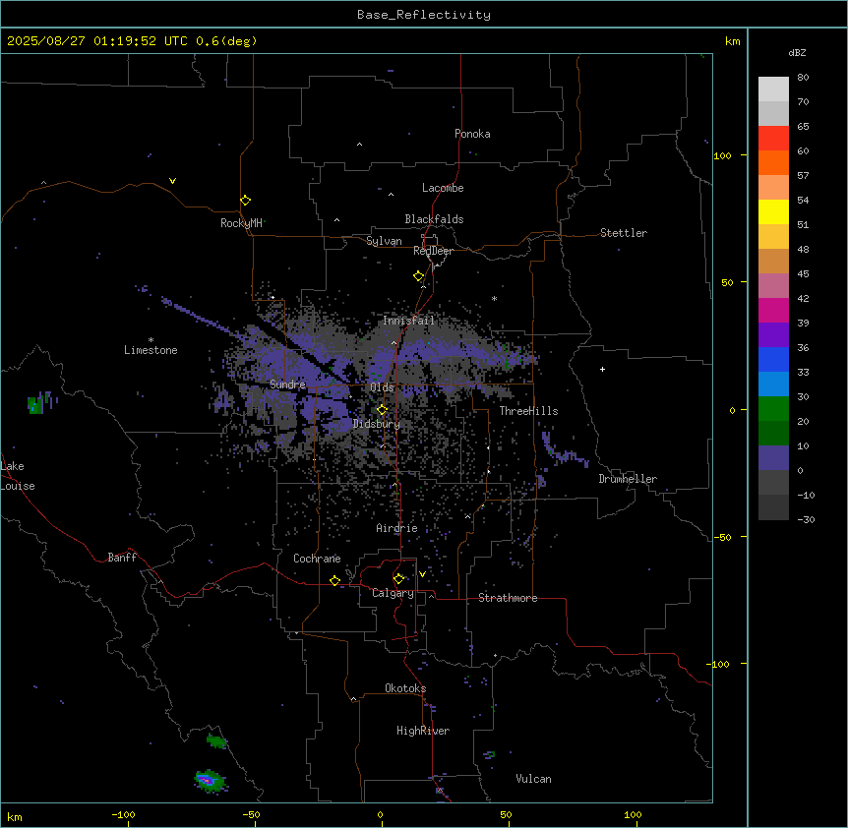Click the km label in the top-right corner
The width and height of the screenshot is (848, 828).
coord(732,41)
